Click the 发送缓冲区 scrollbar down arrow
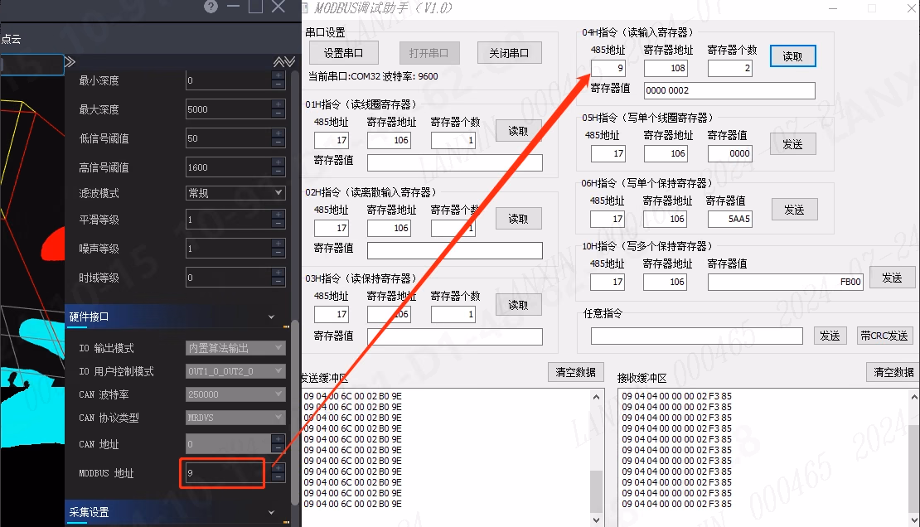Viewport: 920px width, 527px height. [596, 520]
